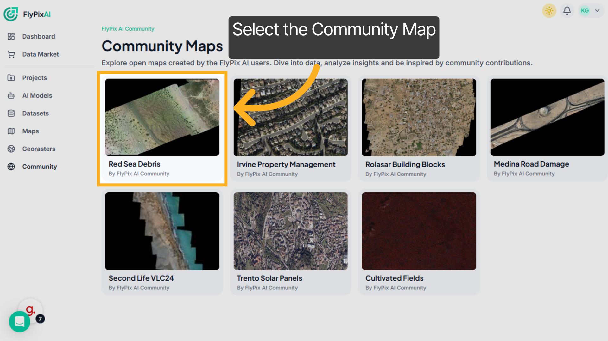This screenshot has width=608, height=341.
Task: Click the Red Sea Debris title
Action: (x=134, y=164)
